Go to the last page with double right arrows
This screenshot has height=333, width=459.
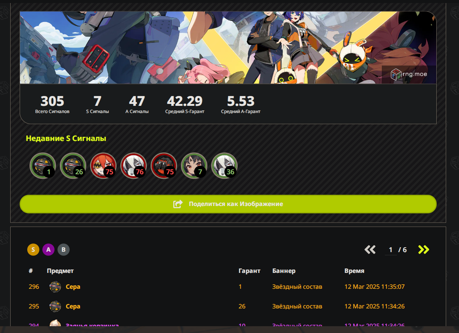point(424,249)
